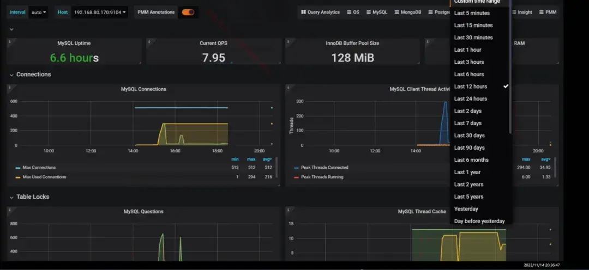Open MySQL Connections panel info icon
589x270 pixels.
[10, 88]
